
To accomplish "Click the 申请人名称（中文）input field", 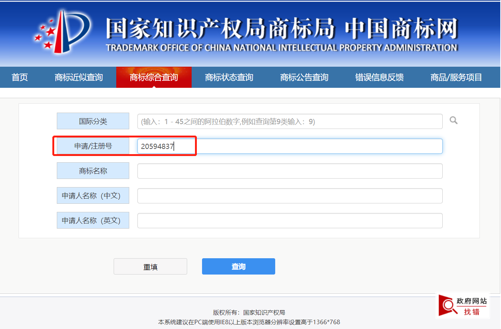I will click(290, 196).
